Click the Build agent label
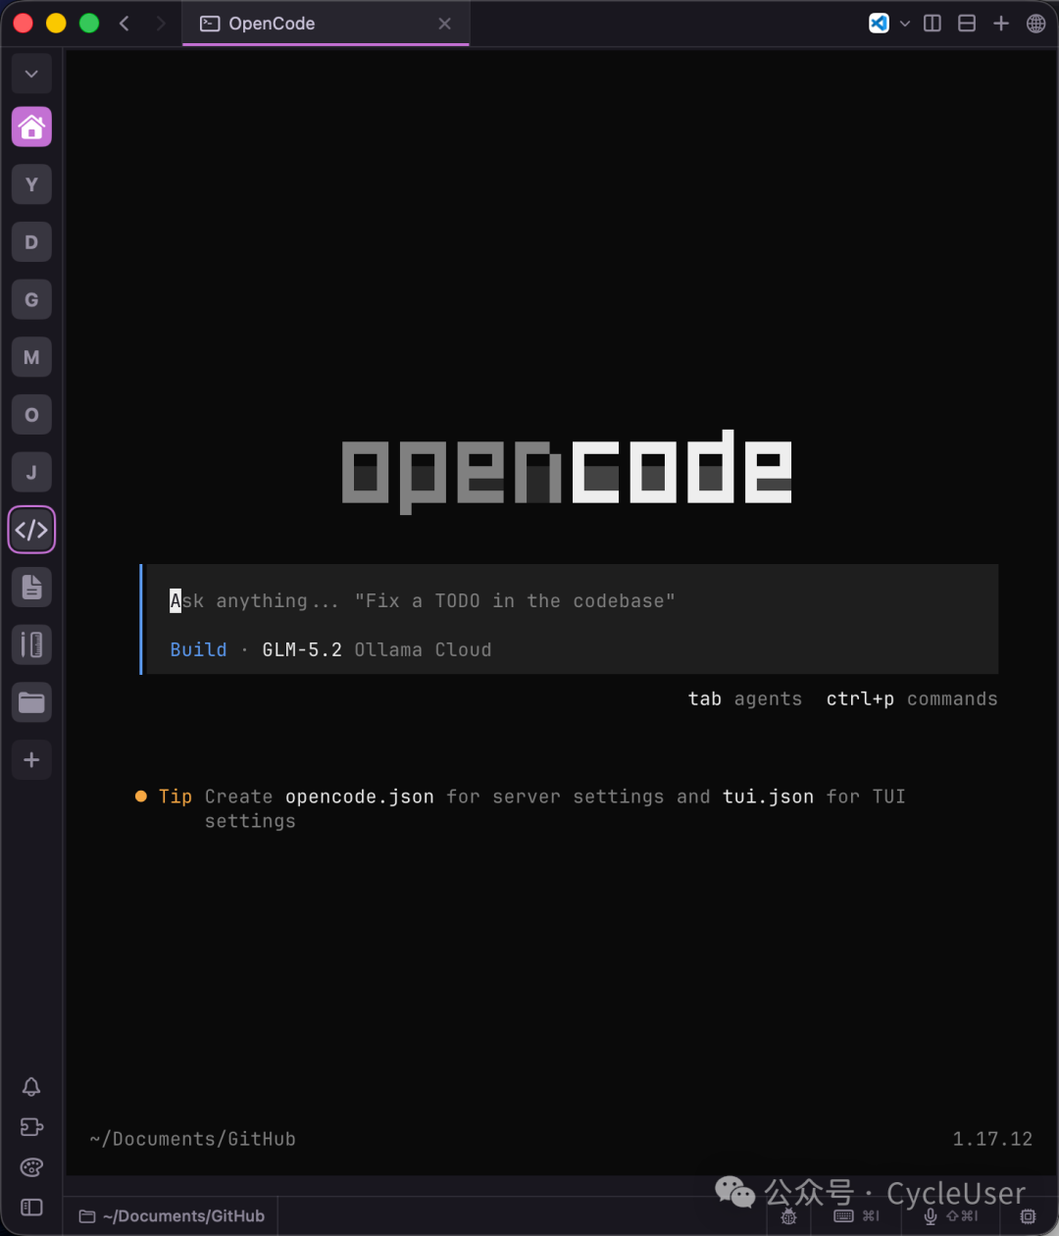This screenshot has width=1059, height=1236. click(x=198, y=649)
